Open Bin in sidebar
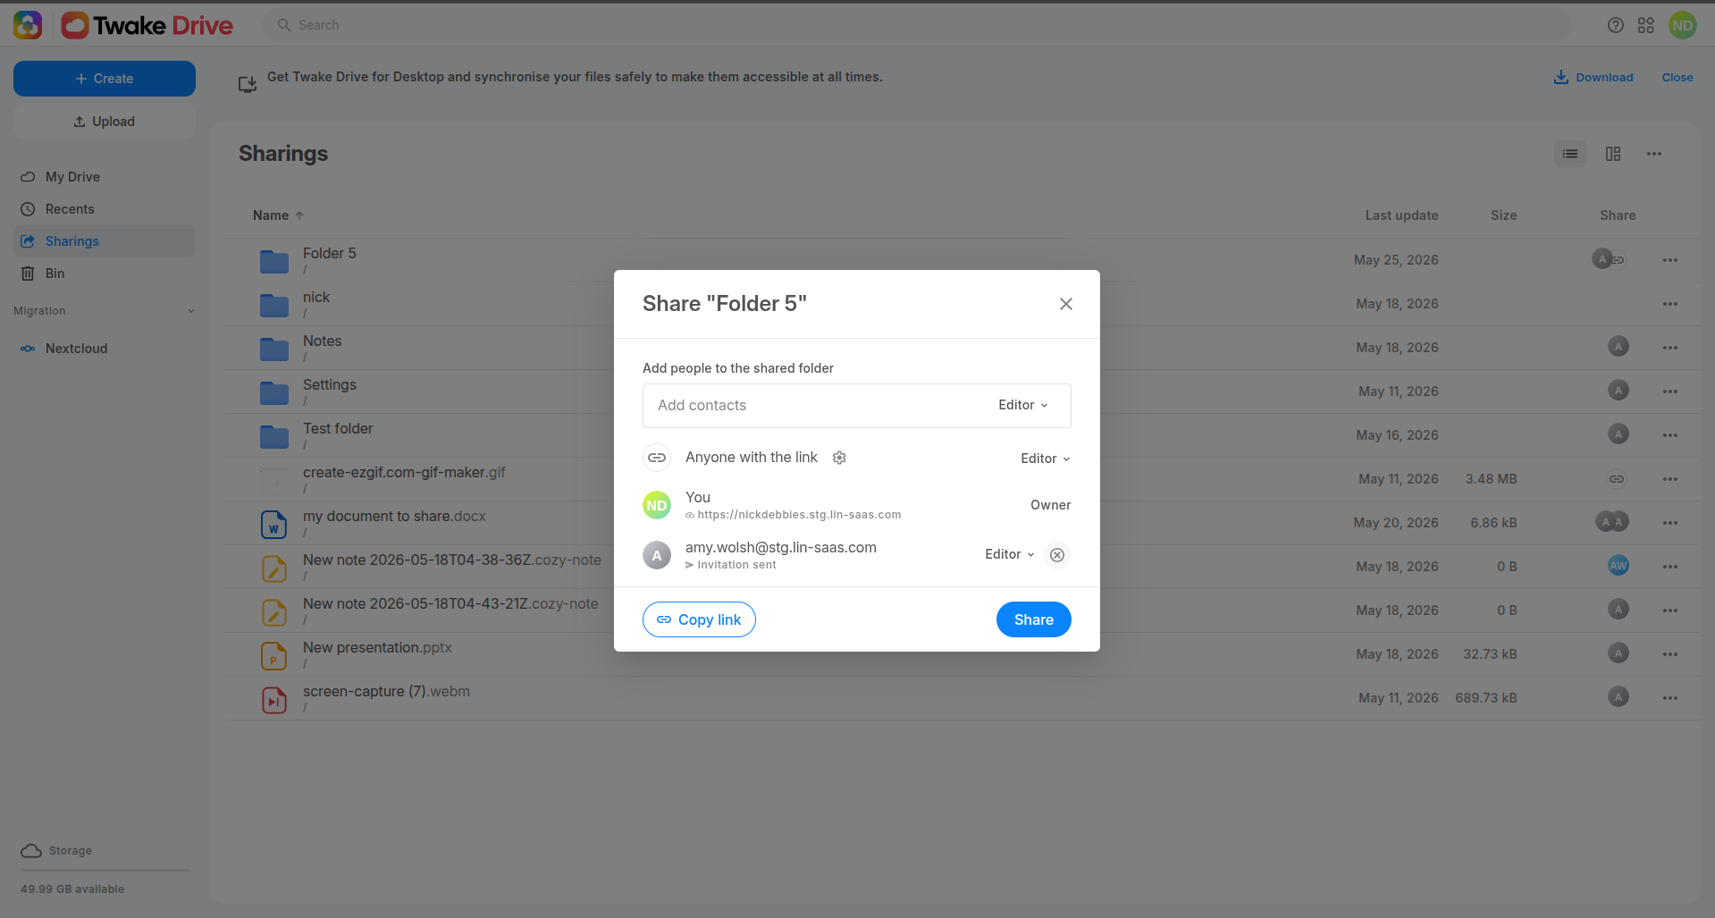The height and width of the screenshot is (918, 1715). 105,274
